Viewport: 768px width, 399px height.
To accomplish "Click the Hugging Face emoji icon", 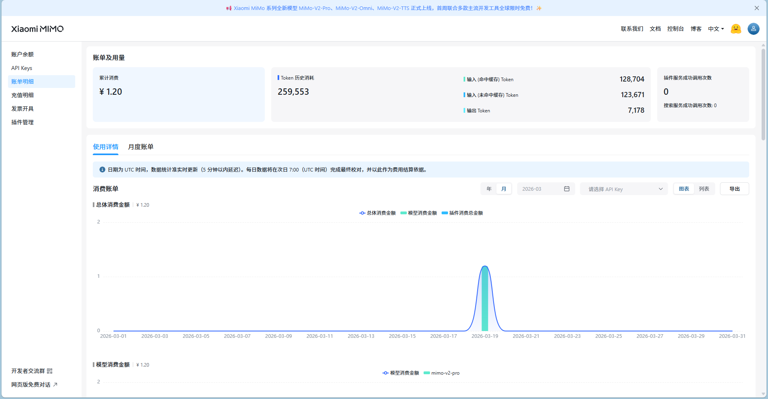I will [736, 29].
